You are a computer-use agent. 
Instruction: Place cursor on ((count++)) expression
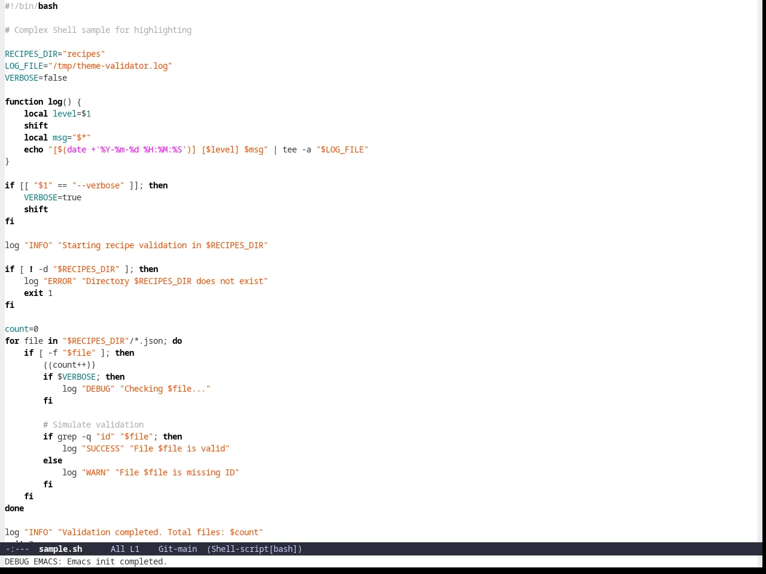point(69,365)
